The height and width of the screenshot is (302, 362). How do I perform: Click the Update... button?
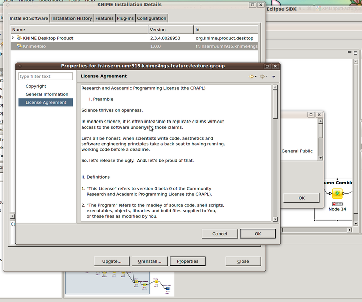[112, 261]
